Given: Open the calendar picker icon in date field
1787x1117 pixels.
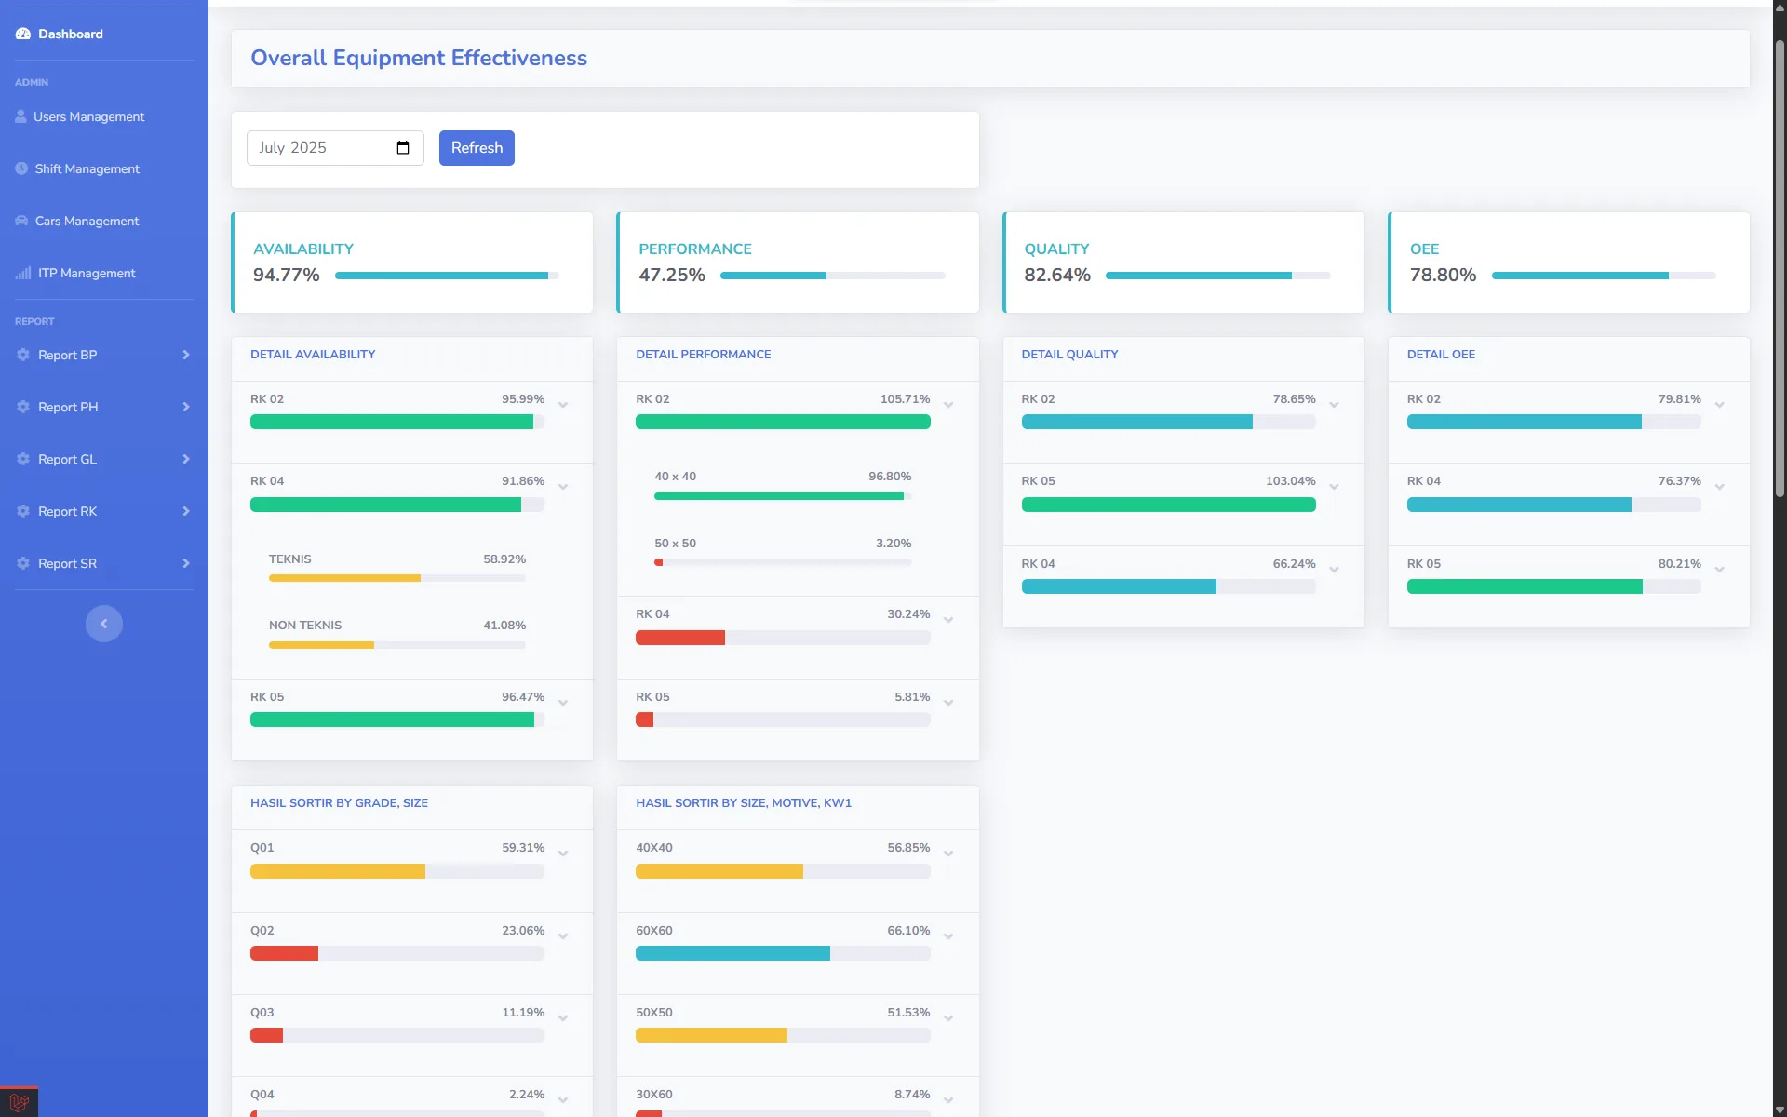Looking at the screenshot, I should coord(403,148).
